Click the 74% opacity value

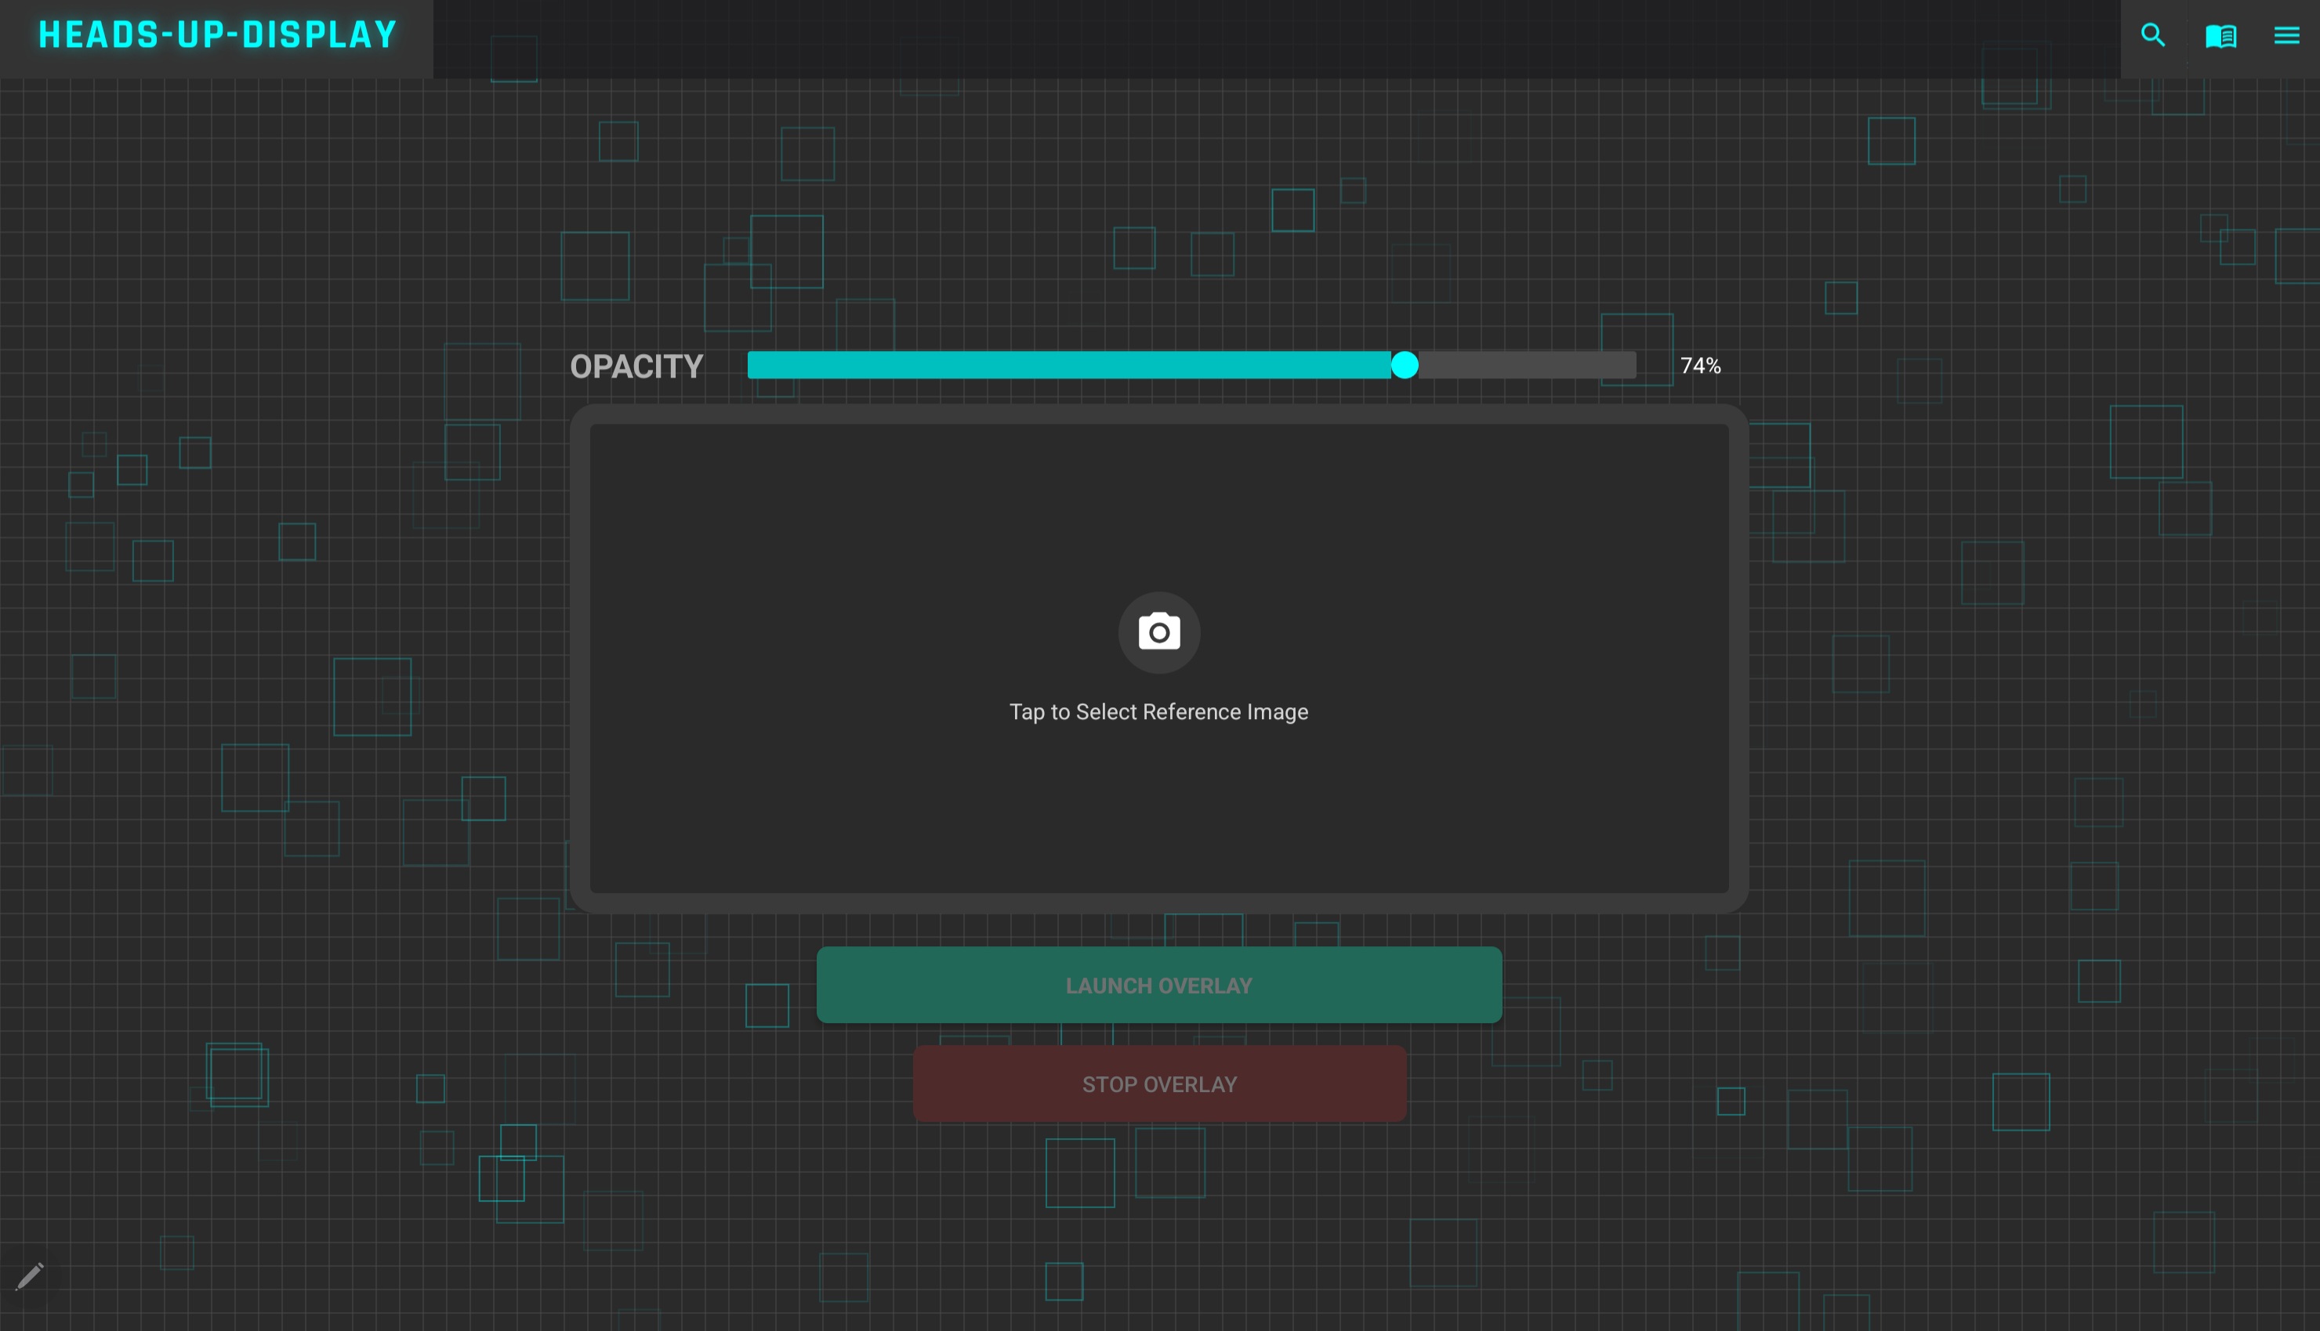[x=1700, y=367]
